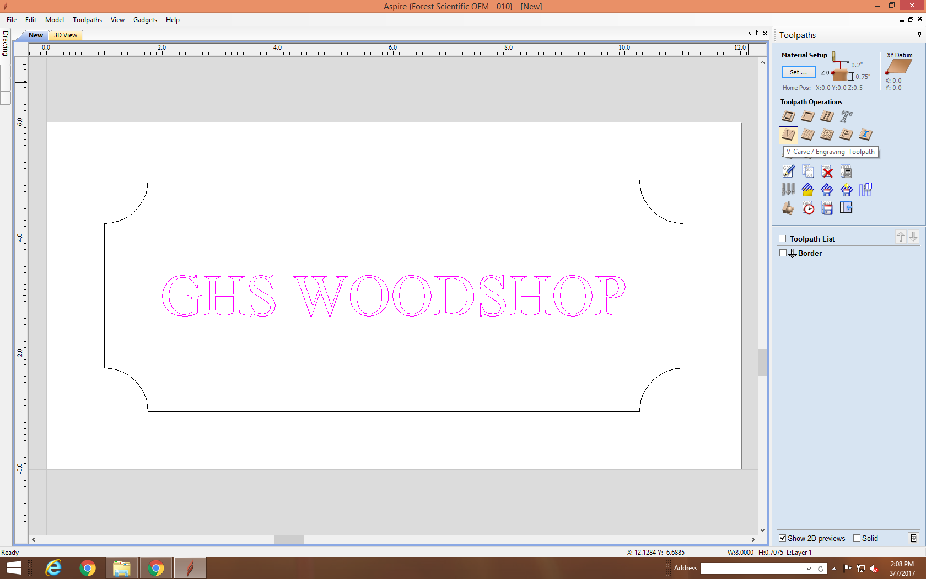Select the GHS WOODSHOP text vectors
926x579 pixels.
(x=394, y=296)
